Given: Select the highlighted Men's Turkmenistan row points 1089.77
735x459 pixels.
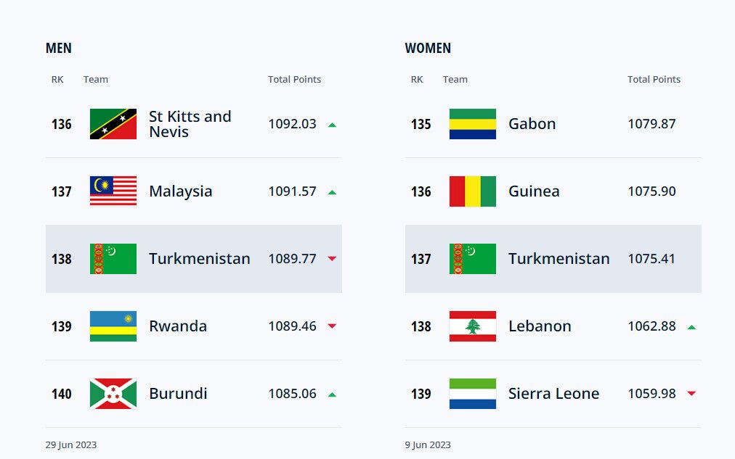Looking at the screenshot, I should 293,259.
